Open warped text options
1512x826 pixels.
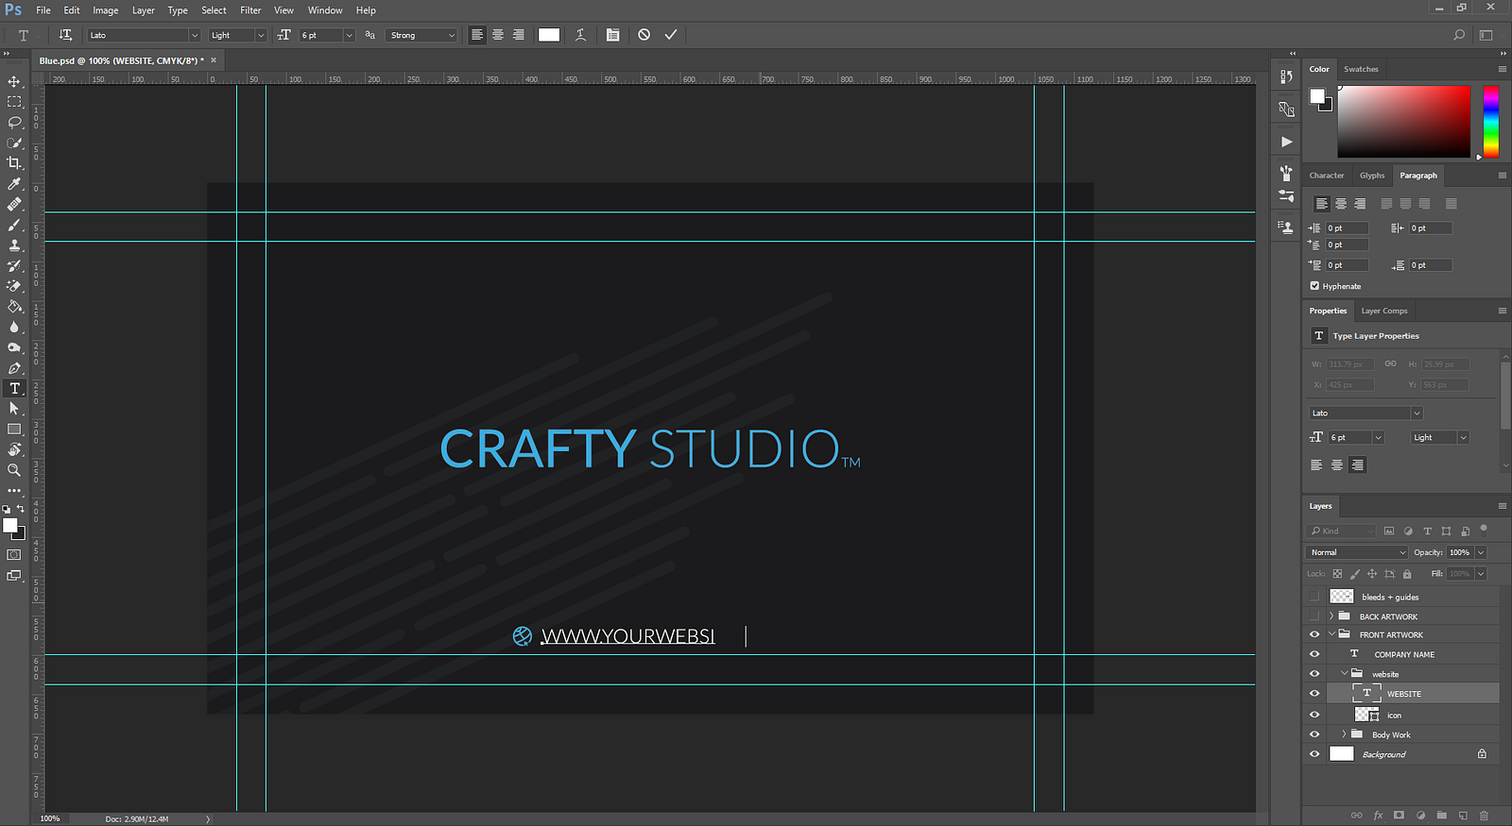[x=580, y=35]
